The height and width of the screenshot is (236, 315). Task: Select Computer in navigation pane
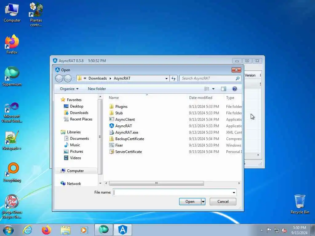[x=75, y=171]
